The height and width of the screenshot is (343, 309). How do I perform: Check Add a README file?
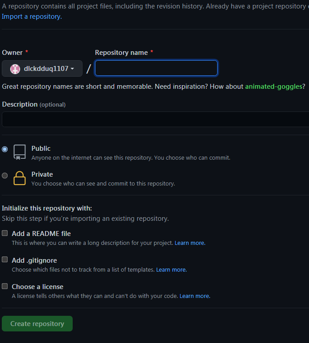(5, 233)
